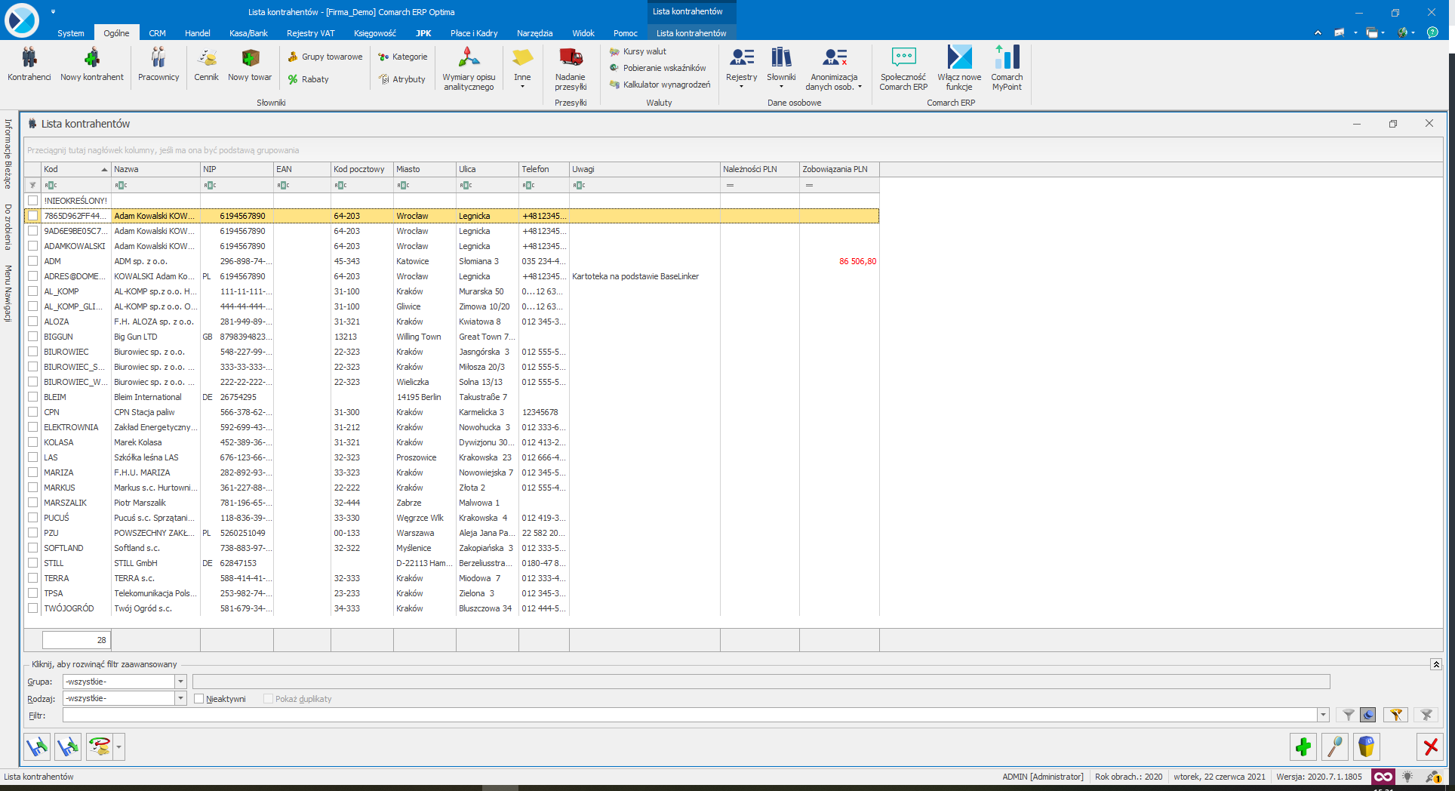Open Kalkulator wynagrodzeń

point(660,85)
